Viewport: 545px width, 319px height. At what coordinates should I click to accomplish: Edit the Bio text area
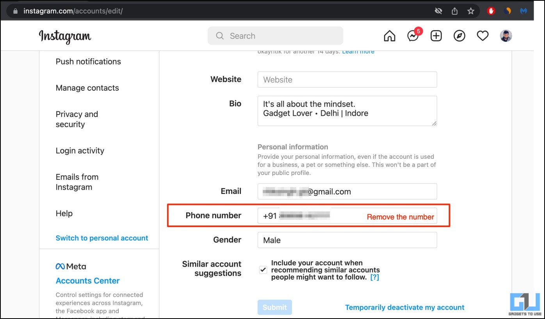point(347,111)
